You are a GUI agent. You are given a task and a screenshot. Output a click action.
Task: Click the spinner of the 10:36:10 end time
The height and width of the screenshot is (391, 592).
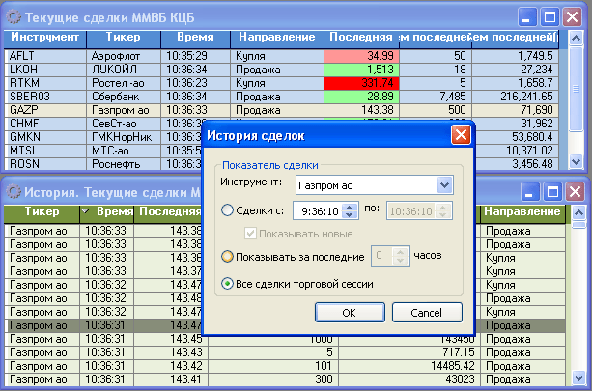coord(442,210)
